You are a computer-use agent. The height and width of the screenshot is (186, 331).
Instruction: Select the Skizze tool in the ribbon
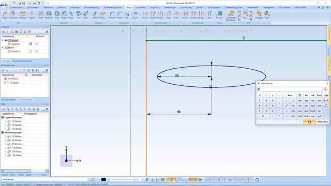tap(5, 14)
